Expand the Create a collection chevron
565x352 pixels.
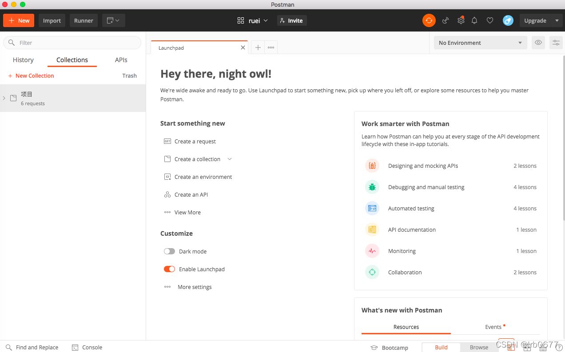click(x=230, y=159)
